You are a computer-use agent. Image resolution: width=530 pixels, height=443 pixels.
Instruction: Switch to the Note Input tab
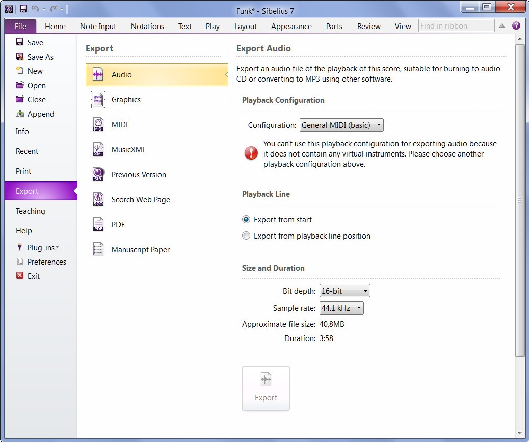98,27
